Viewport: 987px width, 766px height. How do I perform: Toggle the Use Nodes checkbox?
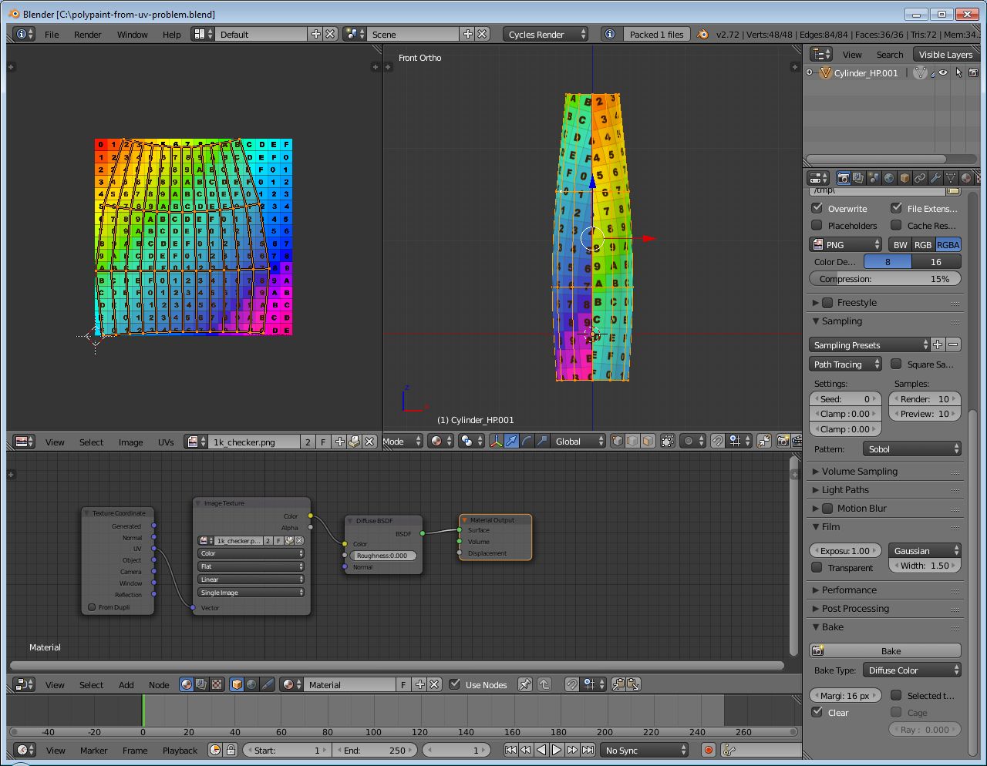tap(455, 684)
